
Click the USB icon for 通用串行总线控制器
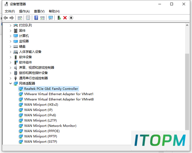click(x=16, y=78)
